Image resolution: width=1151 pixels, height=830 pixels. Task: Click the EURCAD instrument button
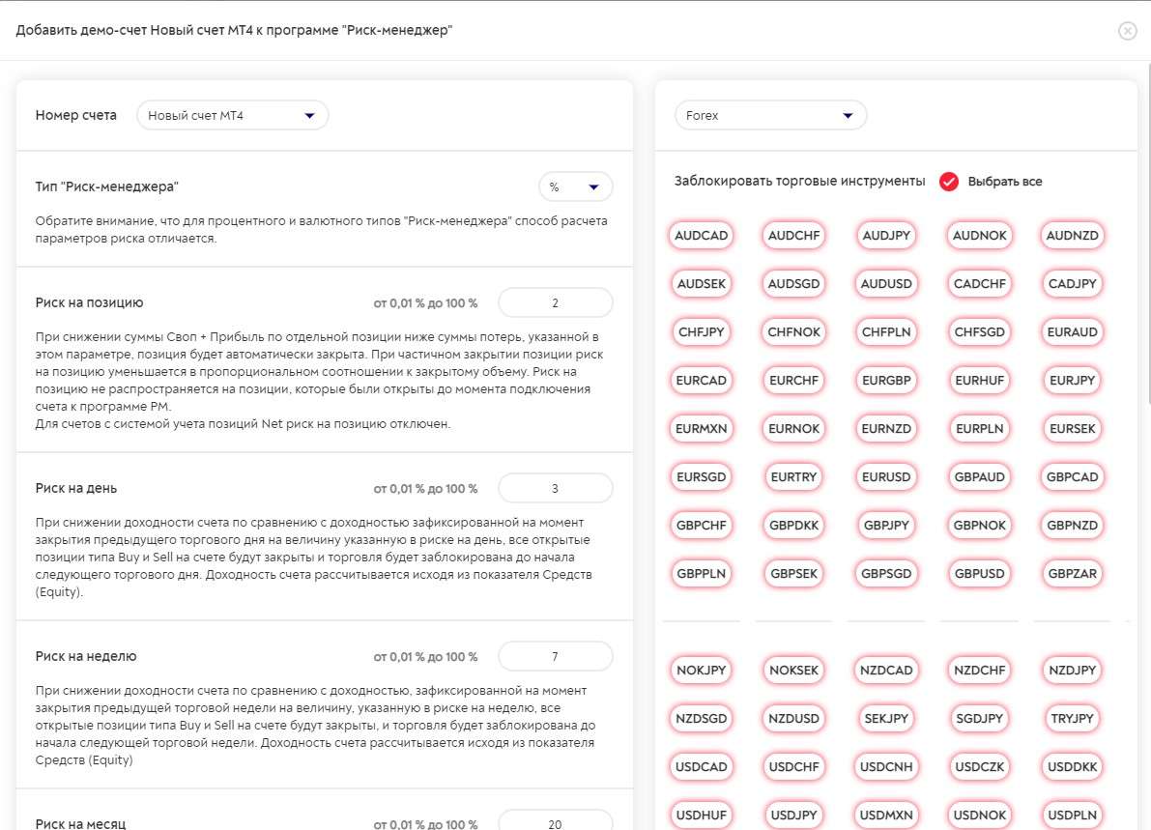coord(701,381)
